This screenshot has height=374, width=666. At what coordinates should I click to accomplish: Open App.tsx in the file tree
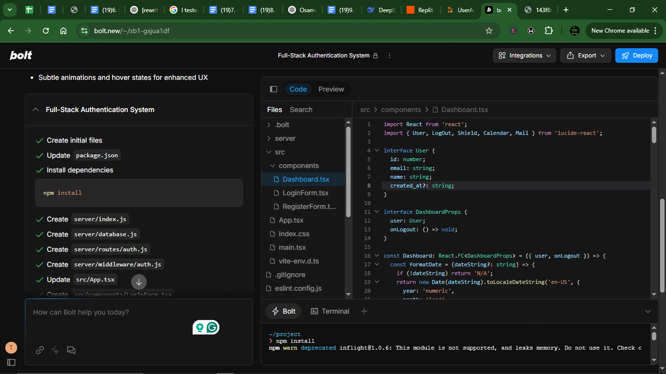tap(291, 220)
